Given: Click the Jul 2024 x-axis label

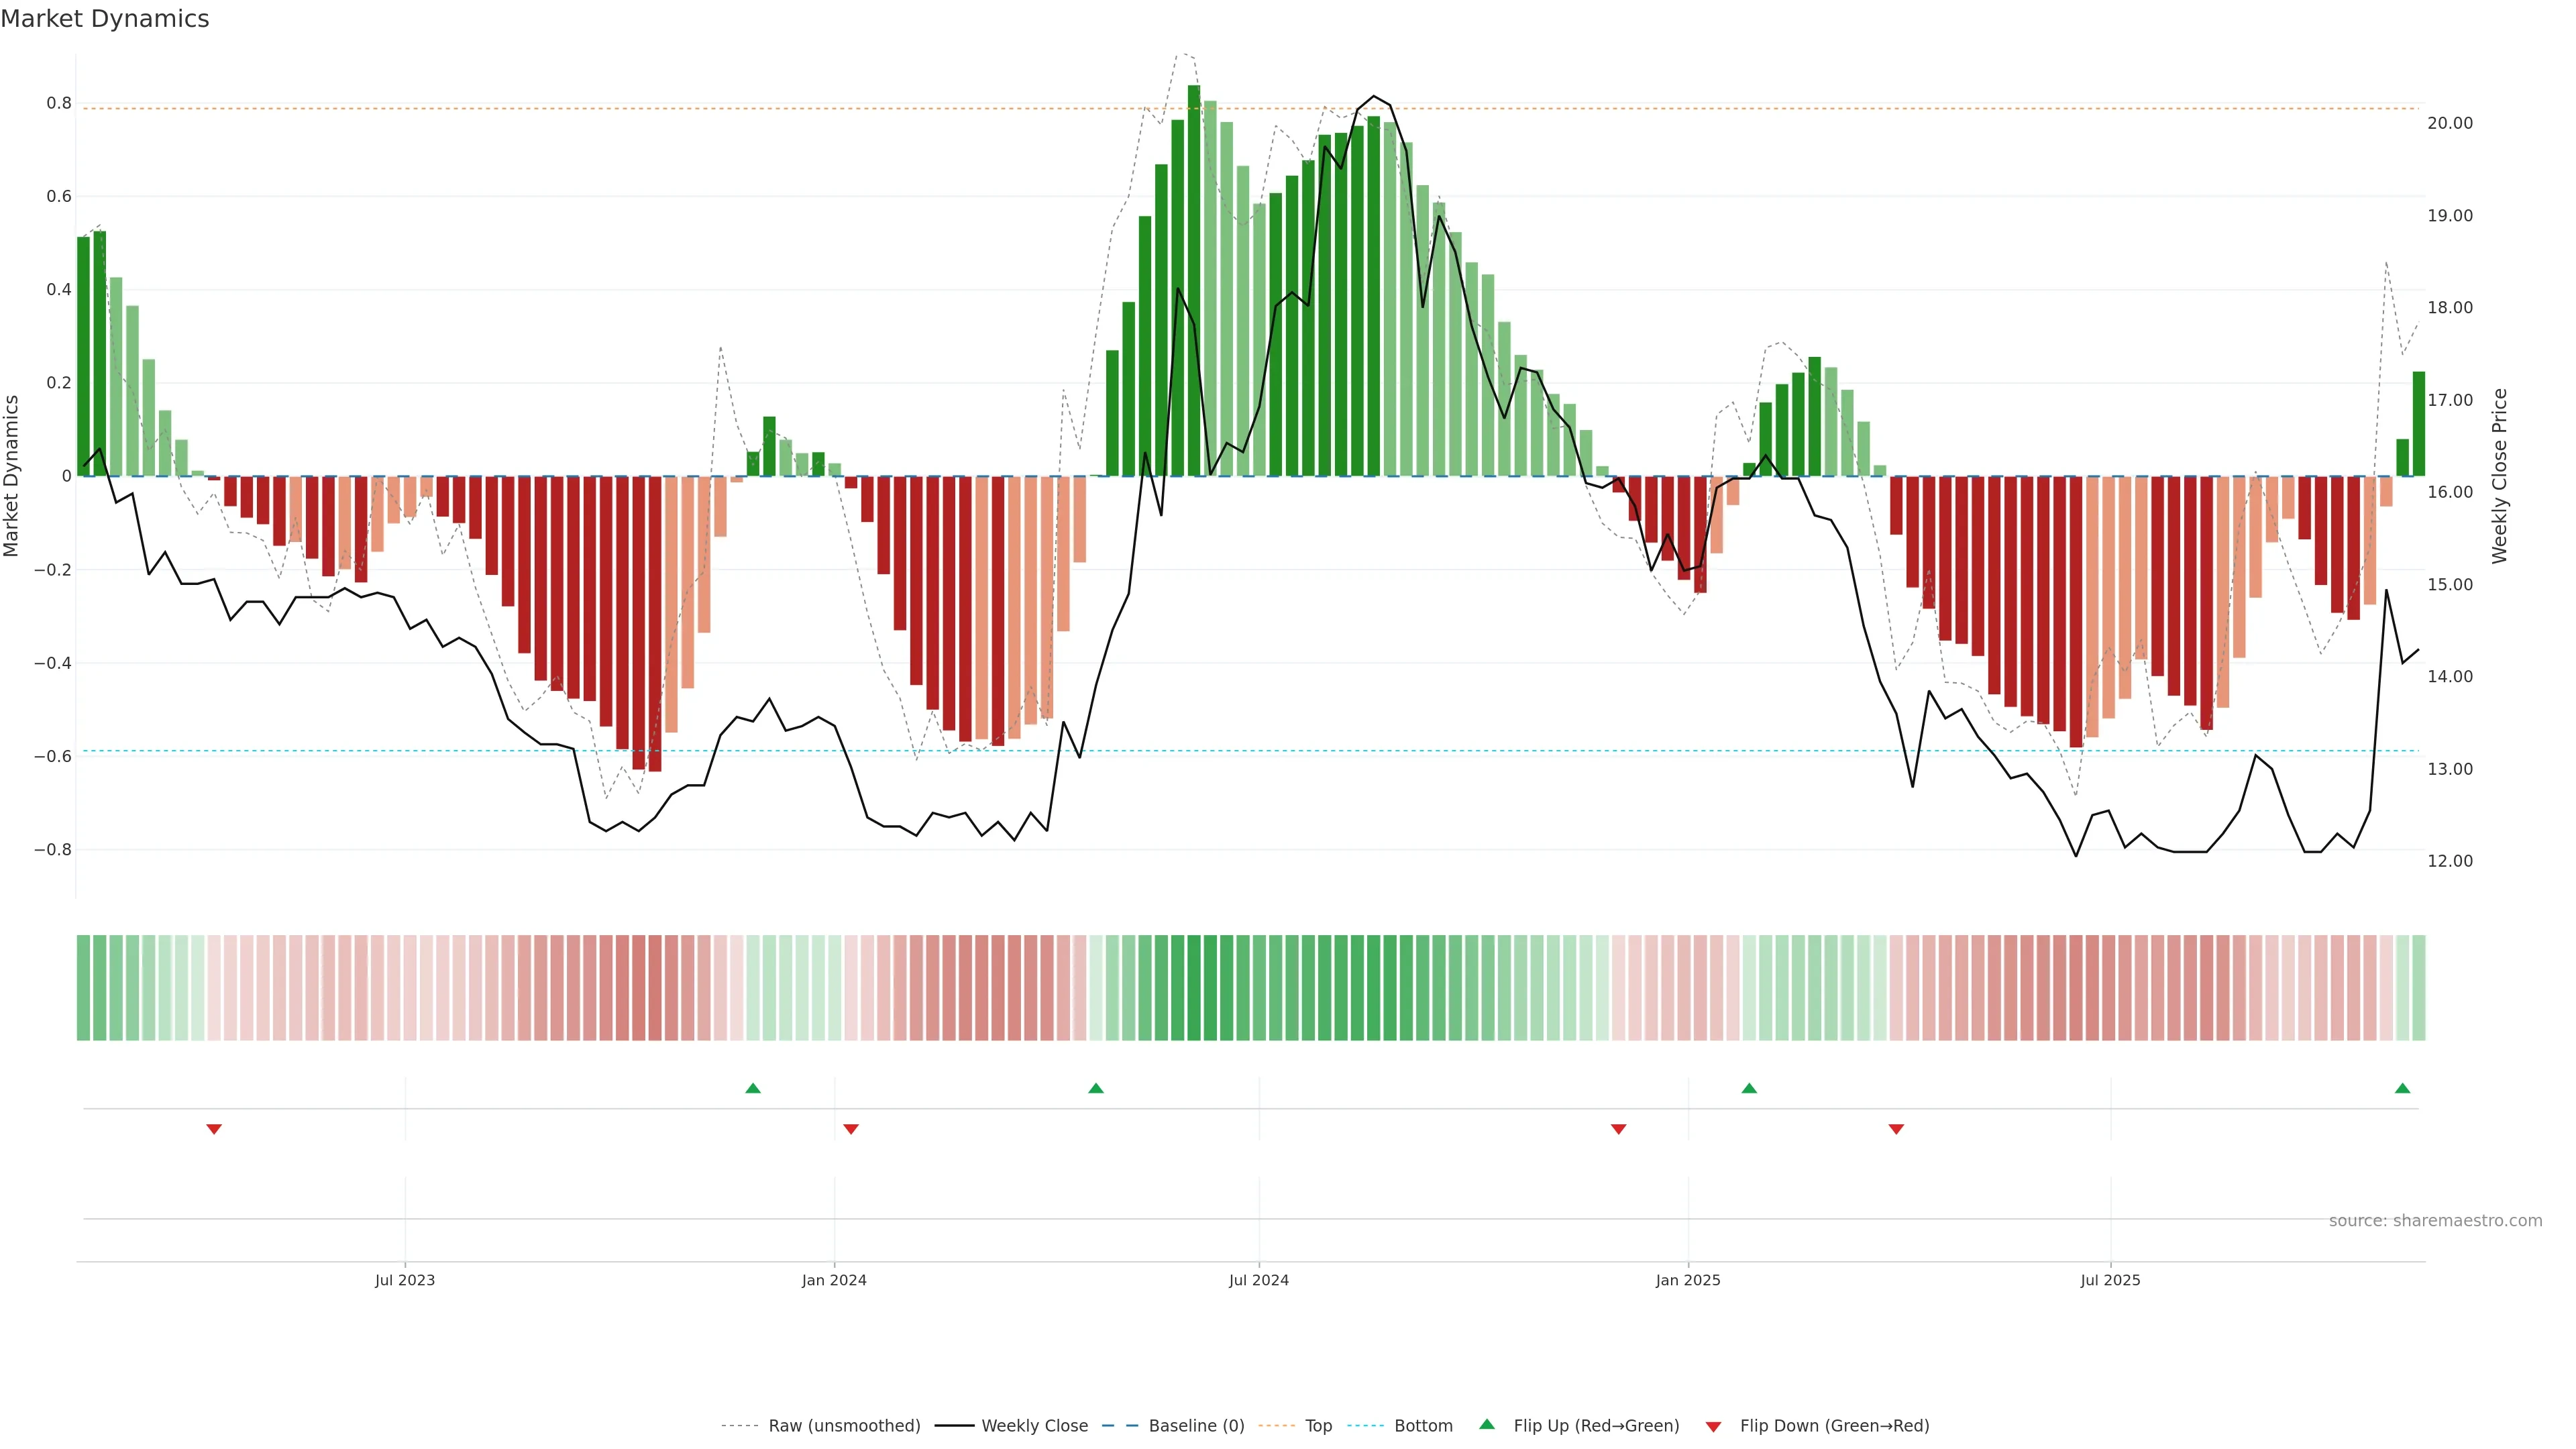Looking at the screenshot, I should (1258, 1280).
